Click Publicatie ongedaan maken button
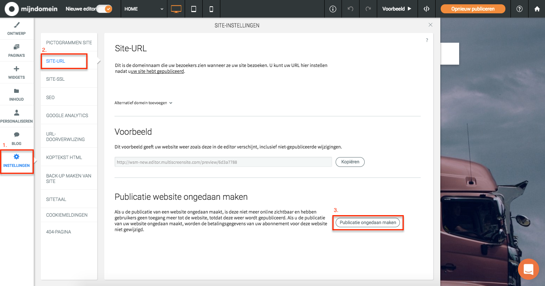 coord(368,223)
